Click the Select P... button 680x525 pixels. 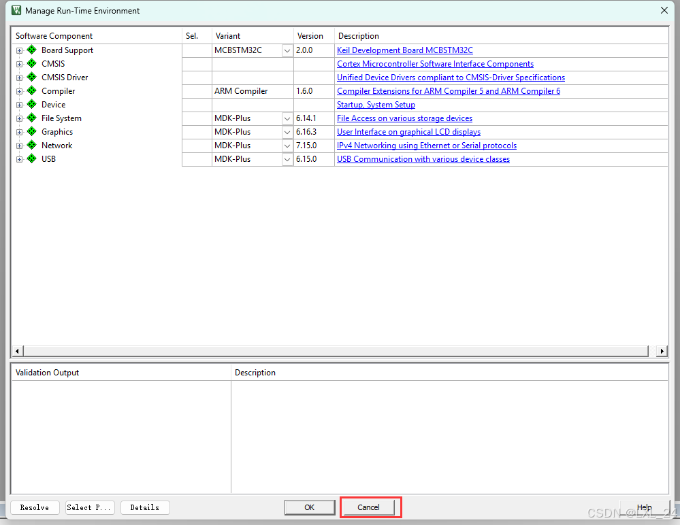(90, 507)
